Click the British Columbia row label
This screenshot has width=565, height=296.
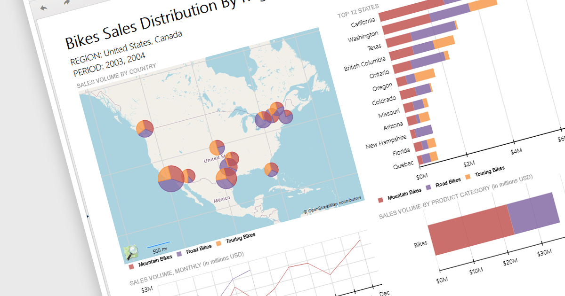pyautogui.click(x=365, y=64)
